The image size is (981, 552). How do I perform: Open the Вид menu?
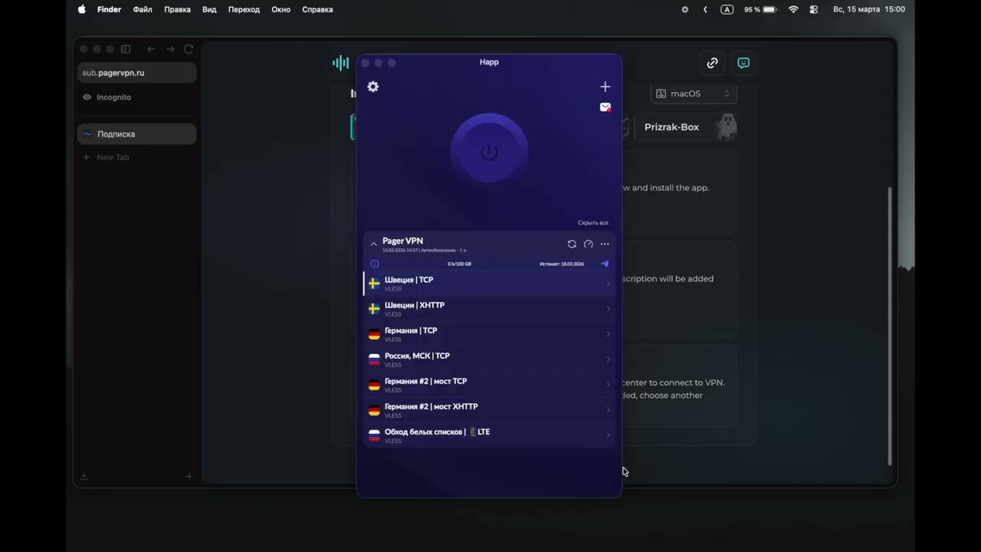(209, 9)
